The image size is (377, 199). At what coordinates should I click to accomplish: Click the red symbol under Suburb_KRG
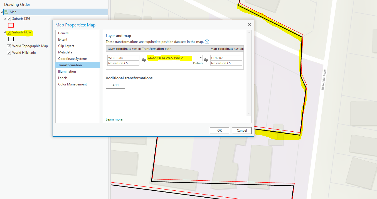pyautogui.click(x=11, y=25)
